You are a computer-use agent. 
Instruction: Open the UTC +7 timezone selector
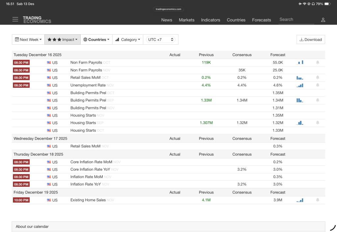pos(161,39)
